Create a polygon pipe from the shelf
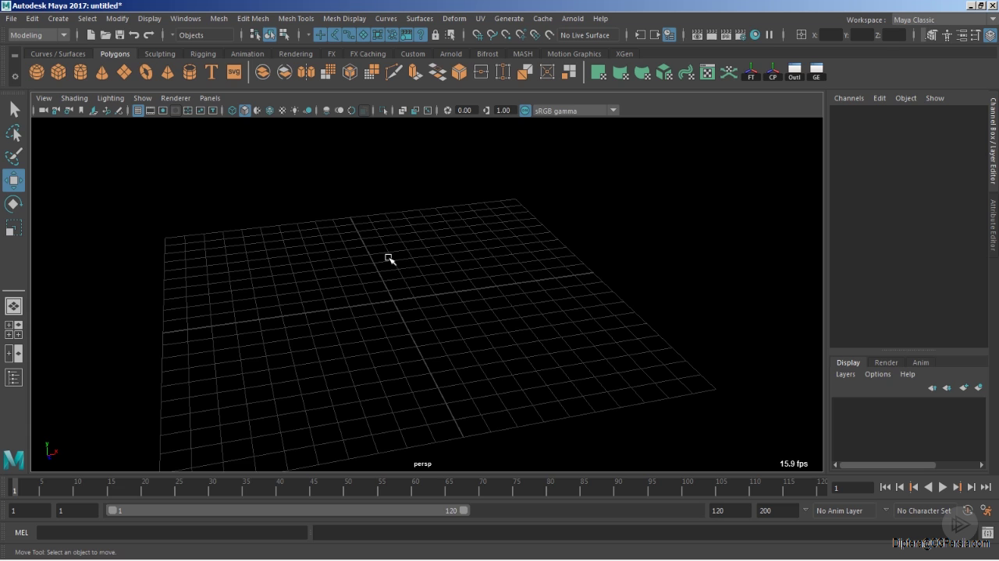 [x=190, y=72]
